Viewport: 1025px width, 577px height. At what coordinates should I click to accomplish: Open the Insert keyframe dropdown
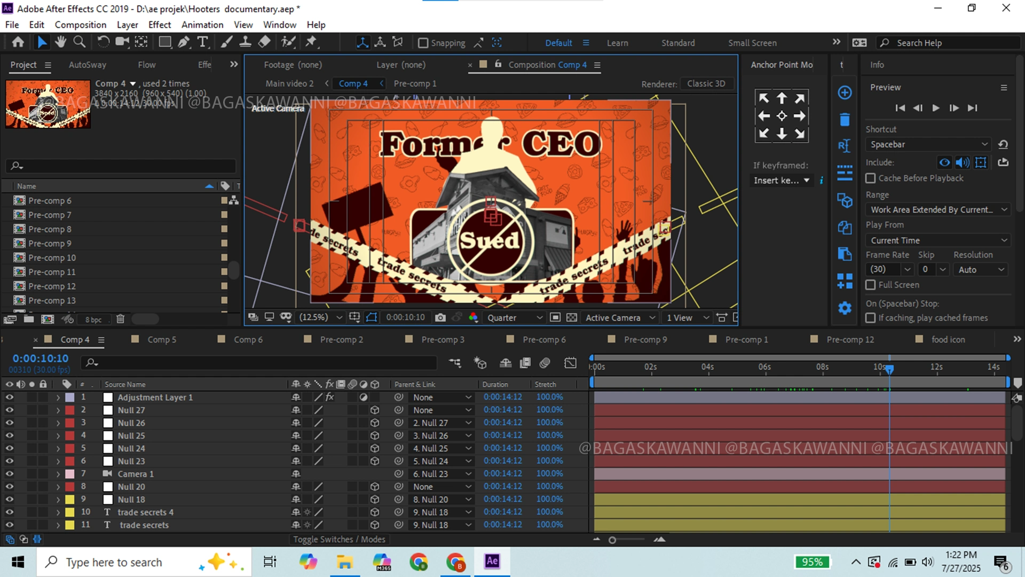(781, 181)
